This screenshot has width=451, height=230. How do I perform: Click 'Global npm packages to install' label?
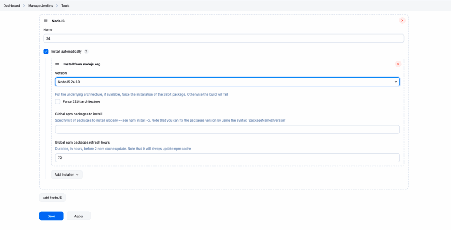click(79, 114)
